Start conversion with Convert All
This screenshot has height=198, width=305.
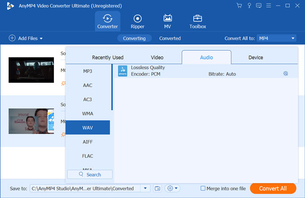coord(273,188)
